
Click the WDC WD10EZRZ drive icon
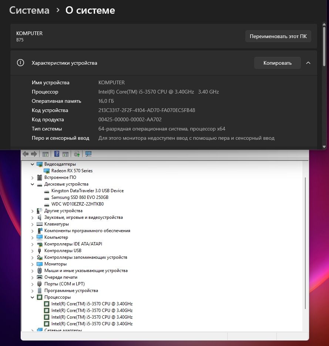[47, 205]
